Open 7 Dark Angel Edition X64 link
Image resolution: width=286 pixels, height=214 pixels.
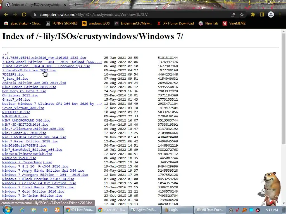click(52, 62)
